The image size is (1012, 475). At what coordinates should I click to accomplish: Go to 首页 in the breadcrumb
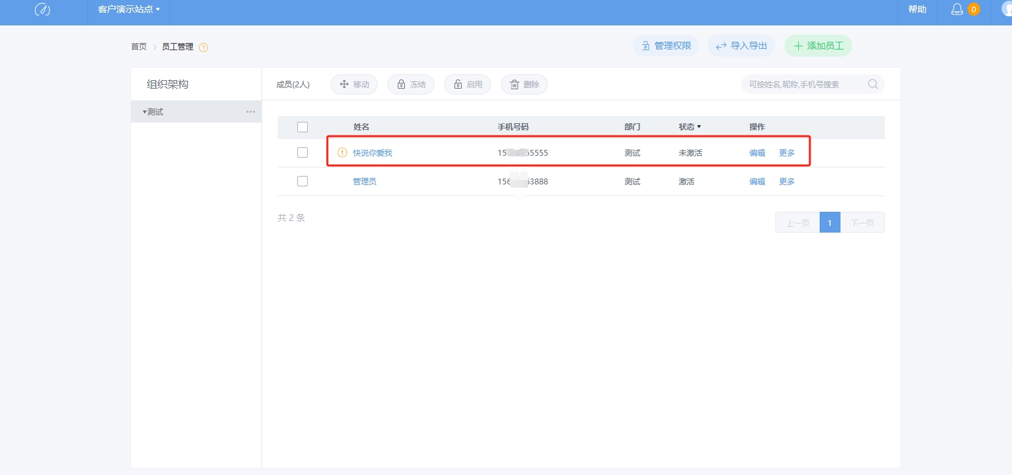click(x=139, y=47)
